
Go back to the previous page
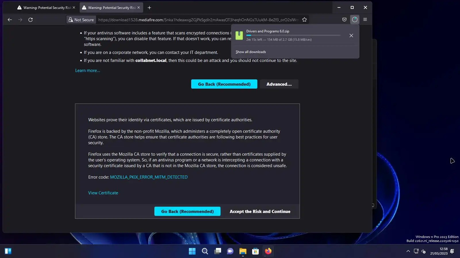10,20
